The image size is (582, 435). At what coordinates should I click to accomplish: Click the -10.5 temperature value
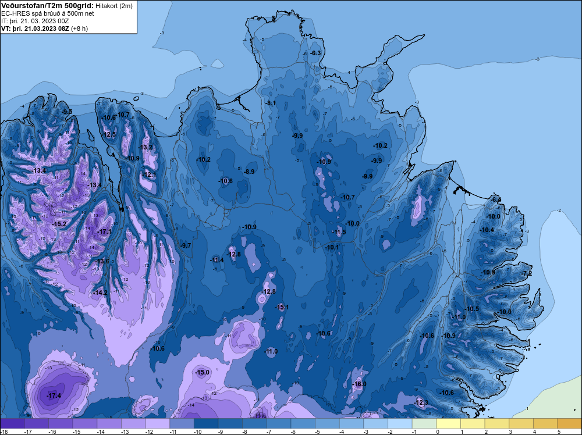coord(472,309)
